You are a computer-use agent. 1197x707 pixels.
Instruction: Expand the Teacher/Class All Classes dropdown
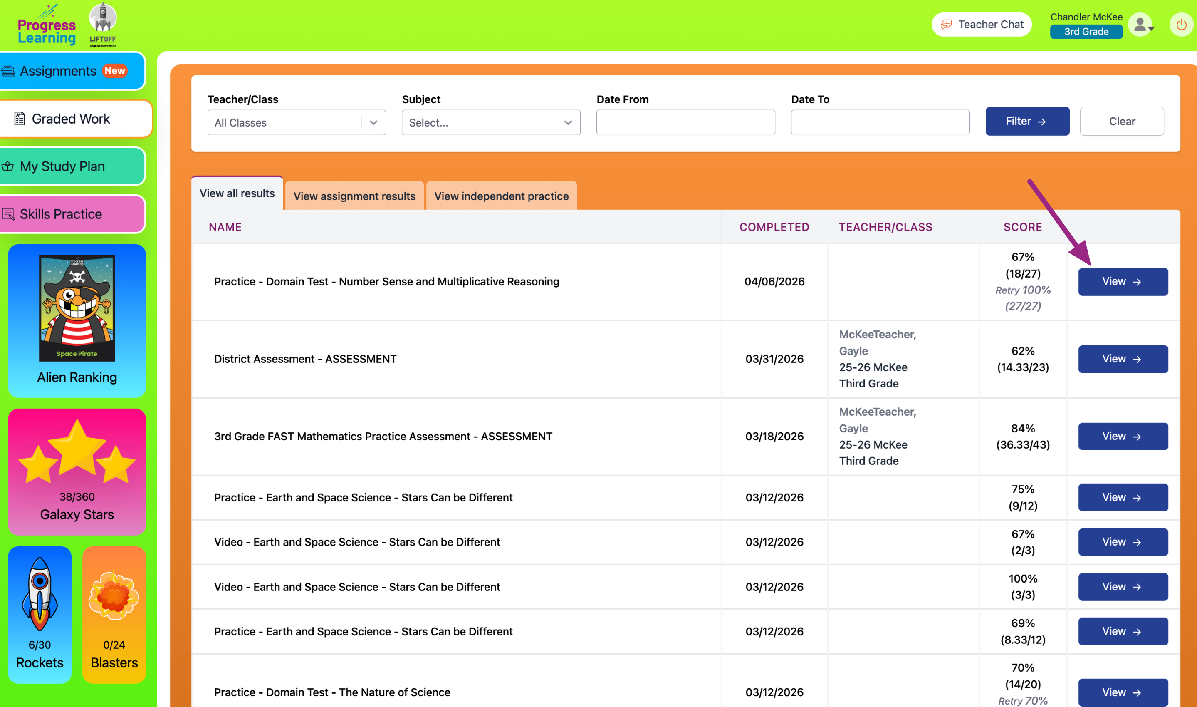pyautogui.click(x=296, y=122)
